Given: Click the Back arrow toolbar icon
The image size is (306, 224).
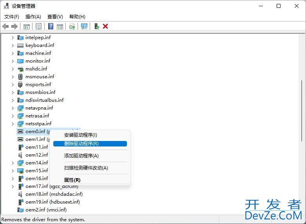Looking at the screenshot, I should (5, 26).
